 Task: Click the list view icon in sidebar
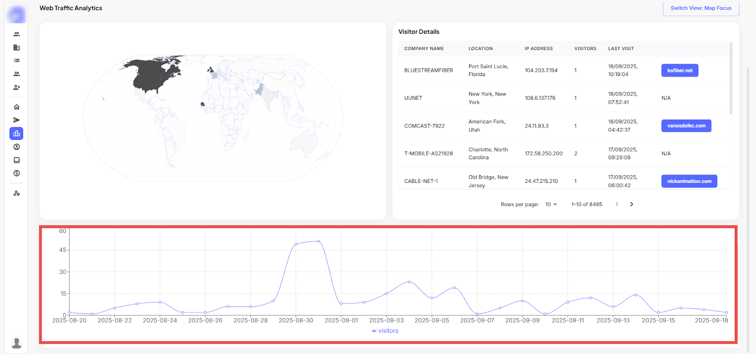pos(17,60)
